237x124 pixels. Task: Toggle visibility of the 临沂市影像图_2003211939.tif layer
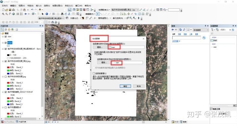pos(6,92)
